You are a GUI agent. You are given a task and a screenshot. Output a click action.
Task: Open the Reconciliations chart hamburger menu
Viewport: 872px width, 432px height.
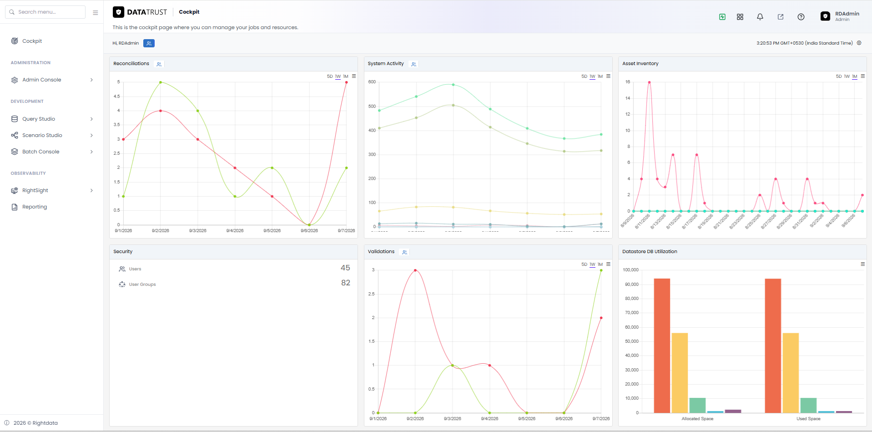(354, 76)
